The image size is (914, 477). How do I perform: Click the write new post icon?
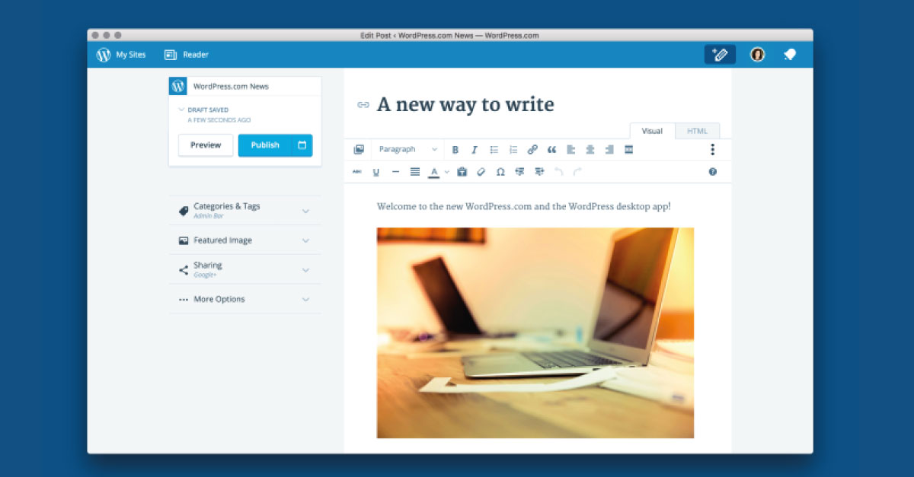tap(719, 55)
